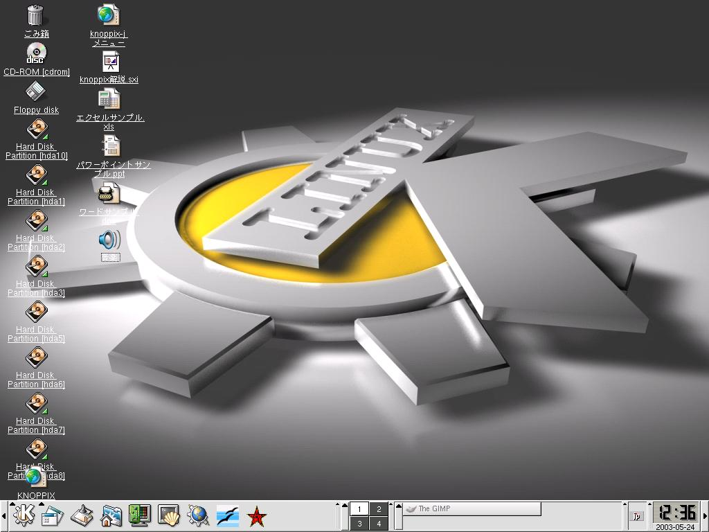
Task: Open Hard Disk Partition [hda1] icon
Action: click(x=36, y=175)
